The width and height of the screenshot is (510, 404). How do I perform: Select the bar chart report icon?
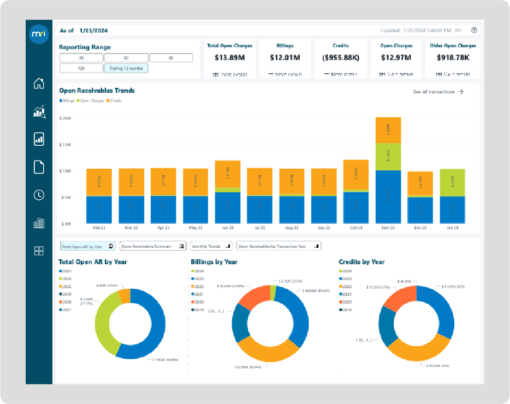tap(39, 139)
